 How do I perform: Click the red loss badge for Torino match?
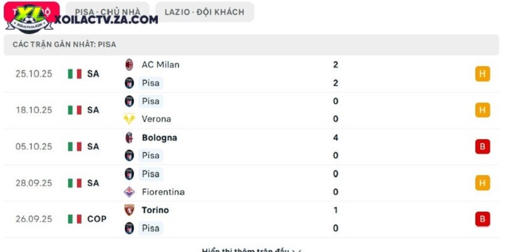pos(482,219)
